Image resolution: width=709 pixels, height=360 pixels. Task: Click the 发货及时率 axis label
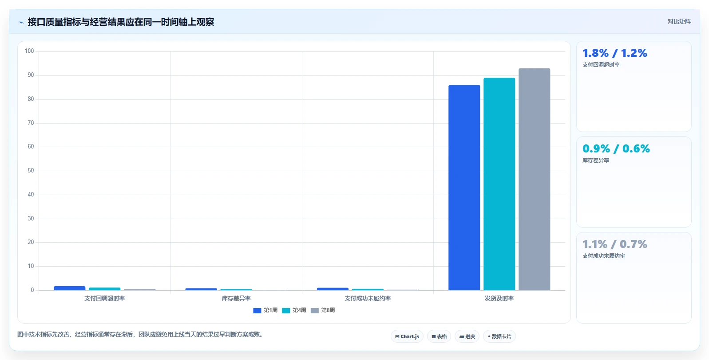499,299
